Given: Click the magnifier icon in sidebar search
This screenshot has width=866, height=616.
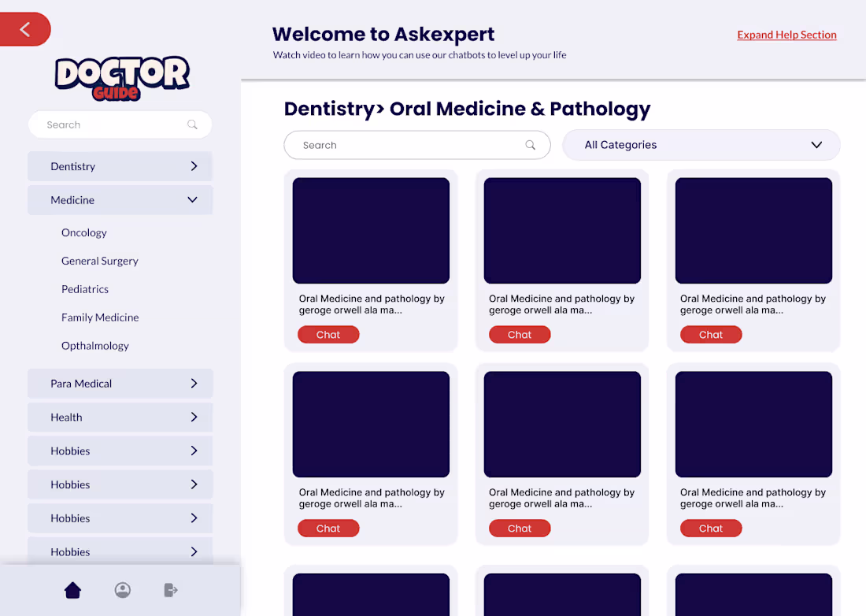Looking at the screenshot, I should click(192, 124).
